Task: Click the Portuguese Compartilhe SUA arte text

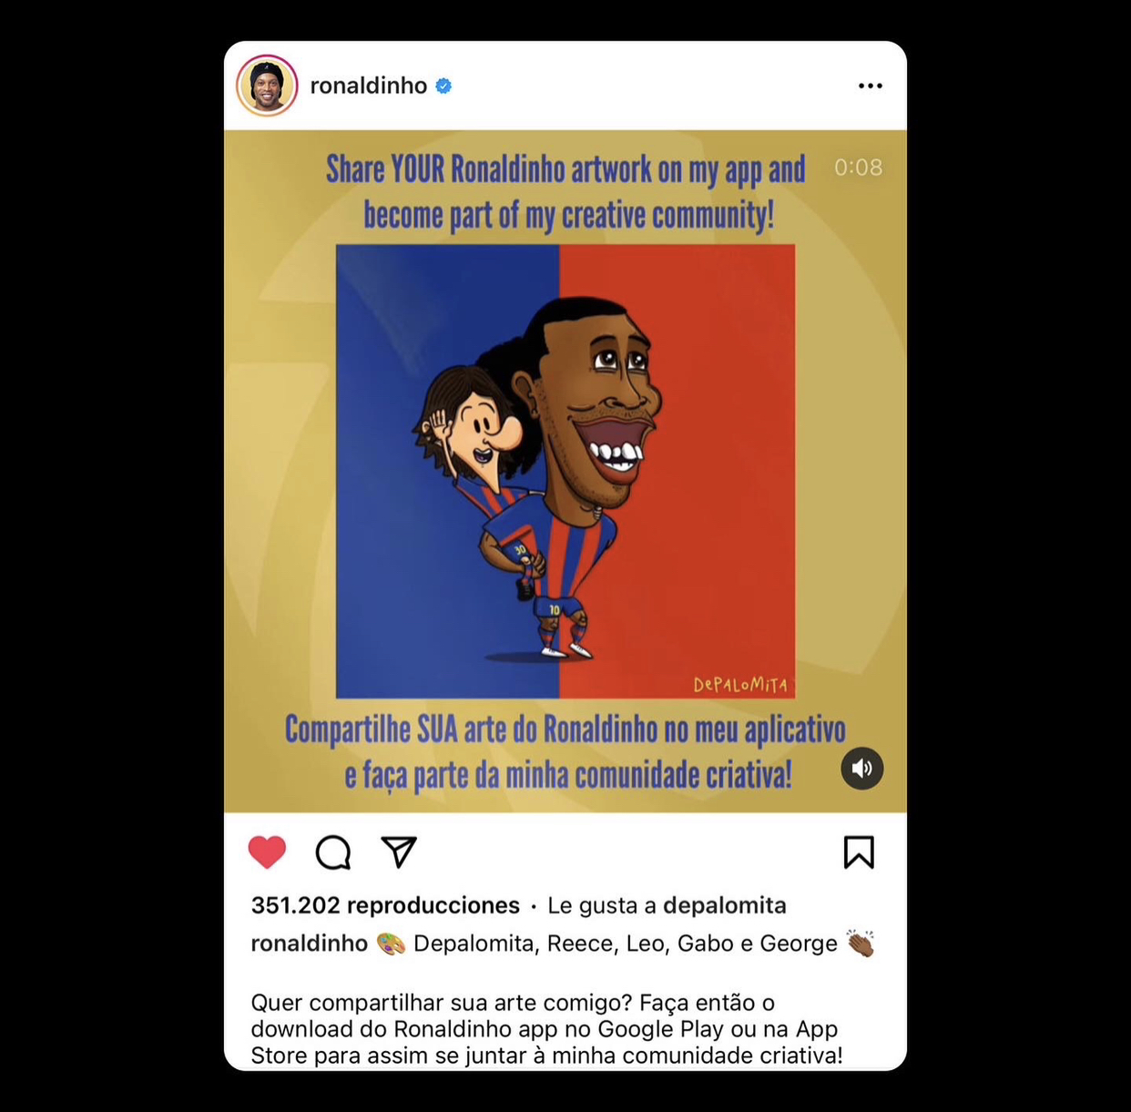Action: coord(565,752)
